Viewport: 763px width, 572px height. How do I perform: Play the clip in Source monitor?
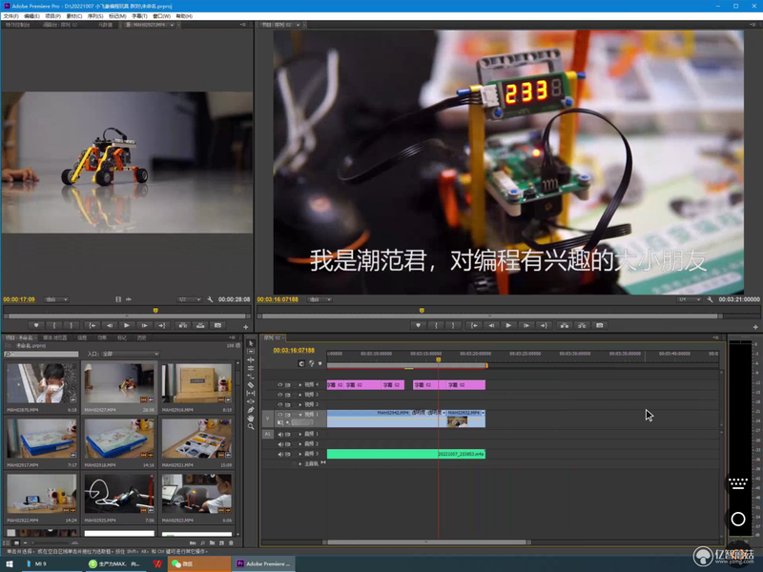point(127,325)
